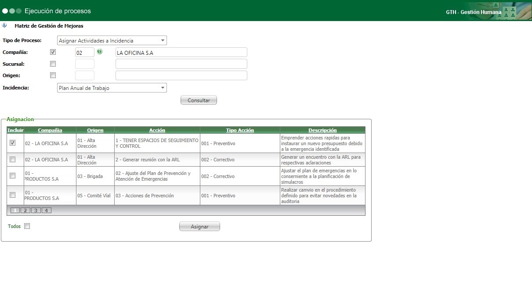Check Incluir on the Comité Víal row
The image size is (532, 303).
click(x=12, y=195)
